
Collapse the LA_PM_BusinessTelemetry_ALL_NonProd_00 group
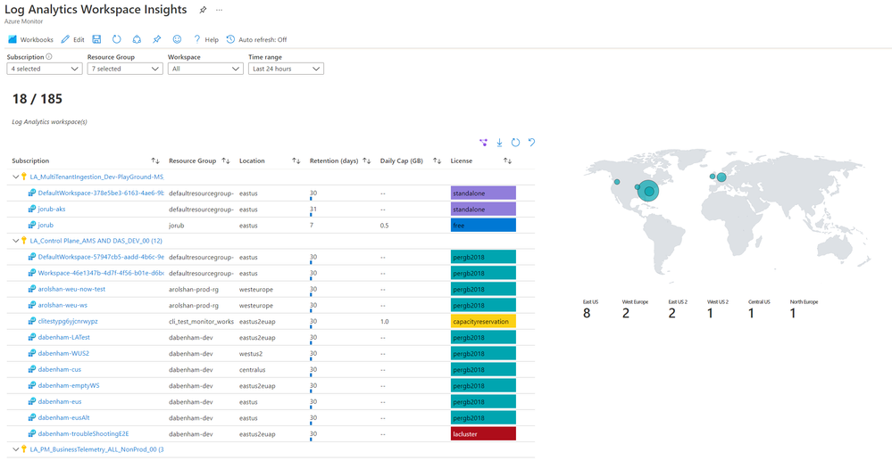click(16, 449)
